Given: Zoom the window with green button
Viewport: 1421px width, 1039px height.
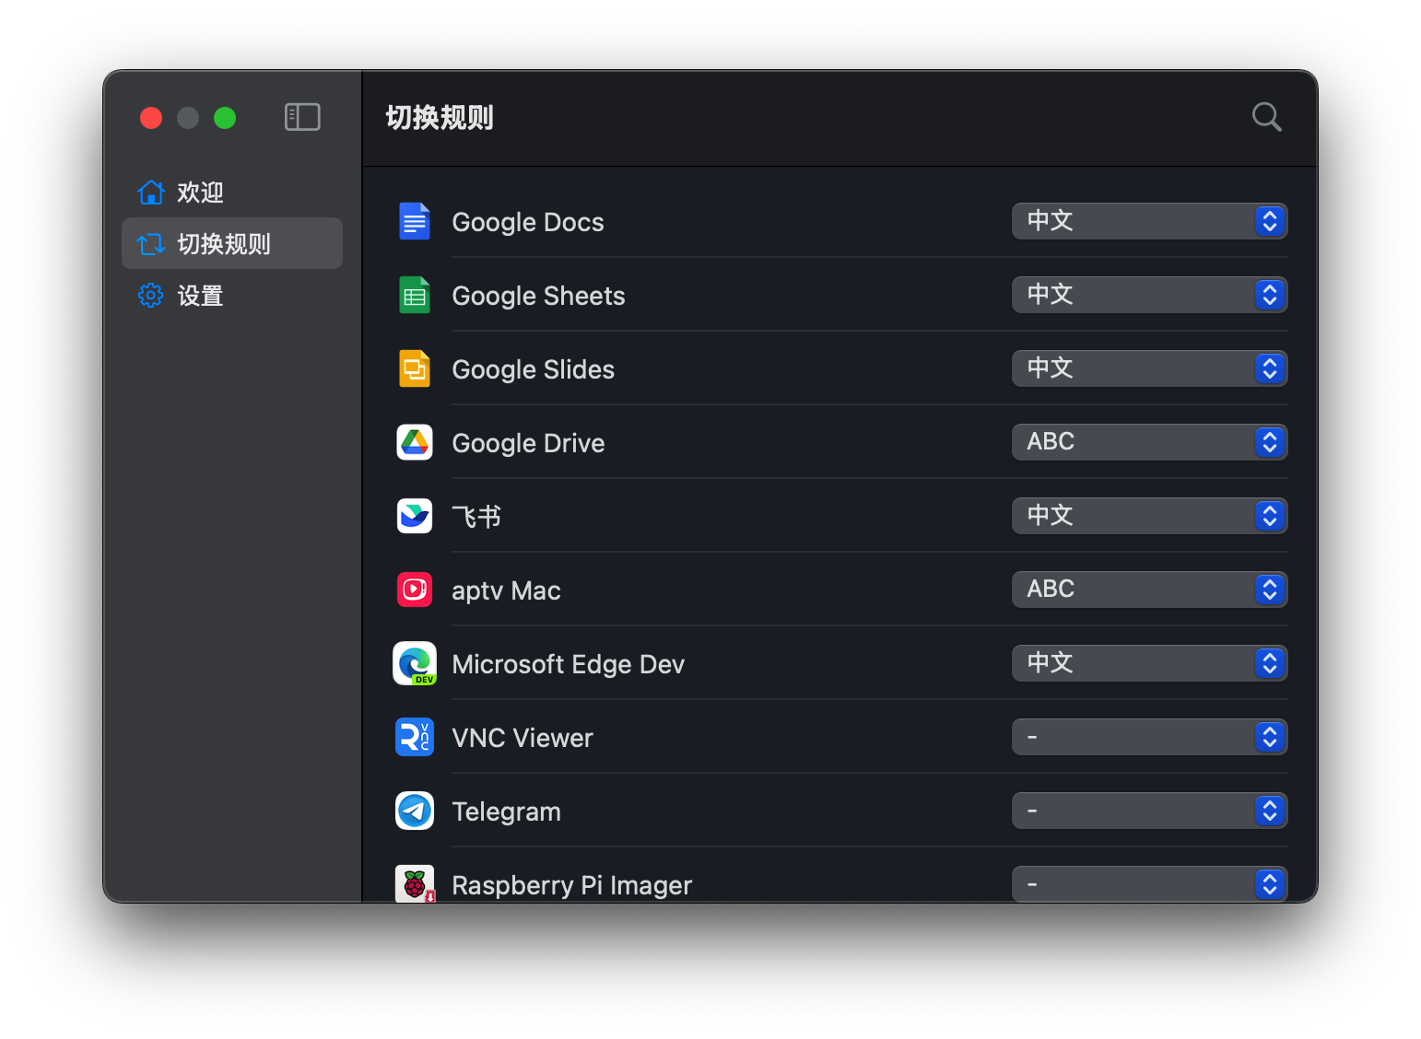Looking at the screenshot, I should tap(225, 118).
